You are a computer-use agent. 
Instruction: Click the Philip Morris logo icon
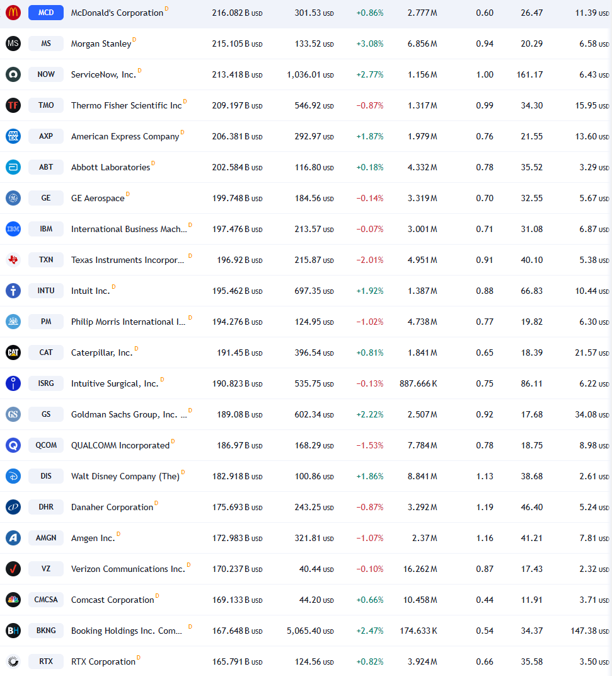pyautogui.click(x=13, y=322)
